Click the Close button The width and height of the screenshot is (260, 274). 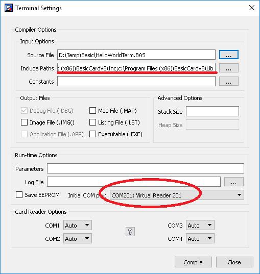(x=234, y=262)
